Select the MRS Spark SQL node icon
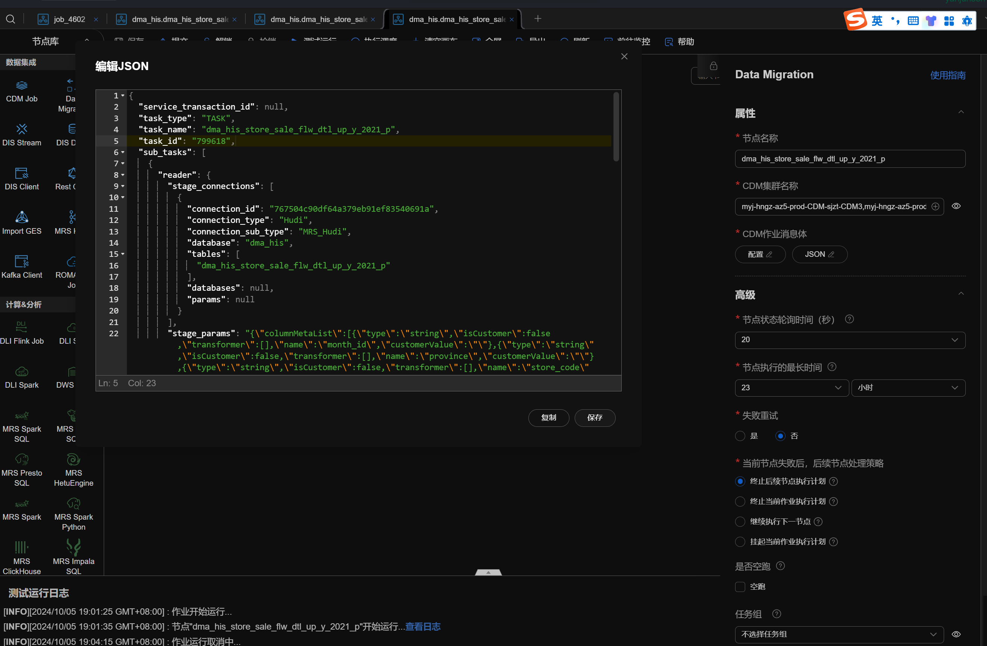This screenshot has height=646, width=987. (22, 416)
